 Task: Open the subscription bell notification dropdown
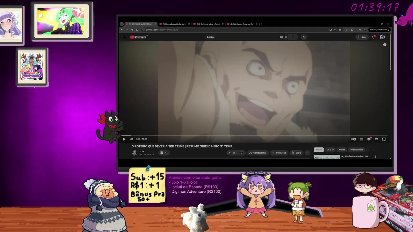coord(163,153)
